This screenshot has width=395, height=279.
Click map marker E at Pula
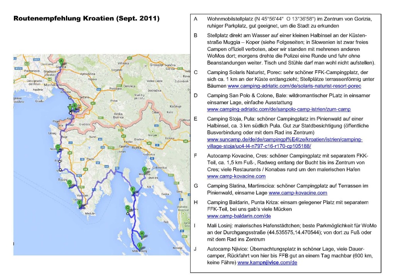[x=79, y=204]
